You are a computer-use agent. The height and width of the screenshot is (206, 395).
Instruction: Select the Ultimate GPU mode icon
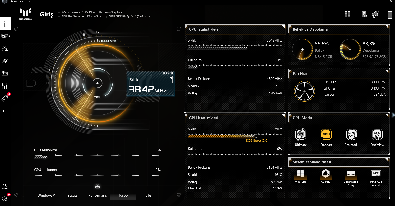pos(301,134)
